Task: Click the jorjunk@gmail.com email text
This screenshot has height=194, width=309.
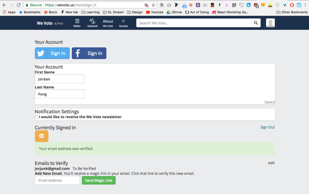Action: [52, 168]
